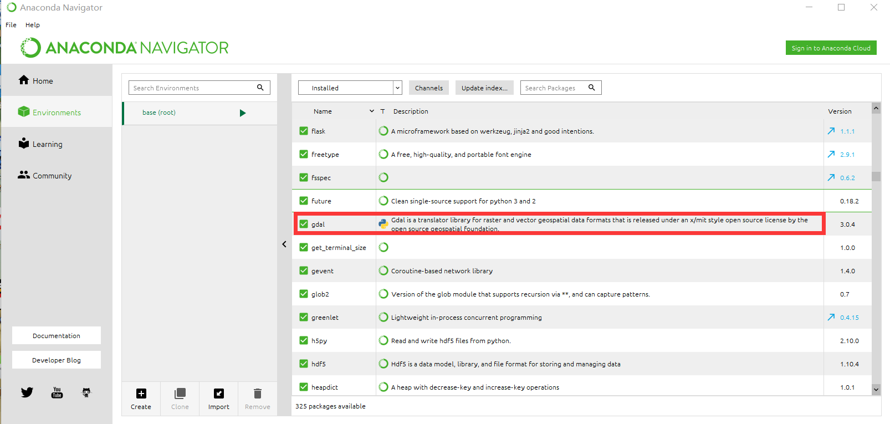Screen dimensions: 890x424
Task: Click the scrollbar down arrow
Action: (876, 389)
